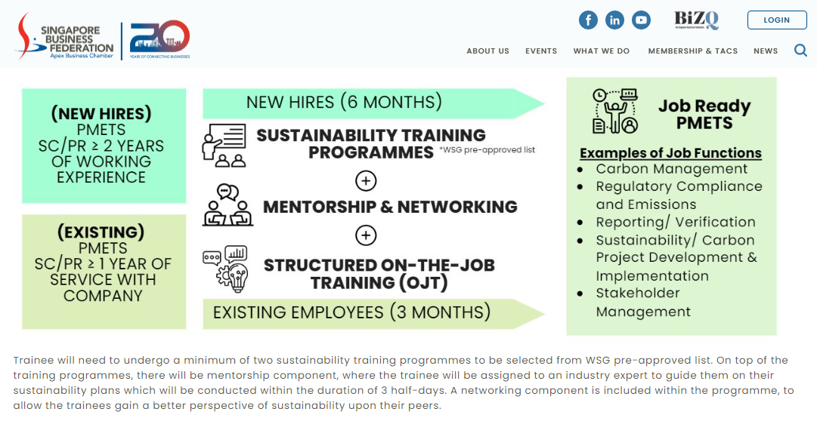Click the on-the-job training gears icon
Viewport: 817px width, 421px height.
pyautogui.click(x=225, y=266)
